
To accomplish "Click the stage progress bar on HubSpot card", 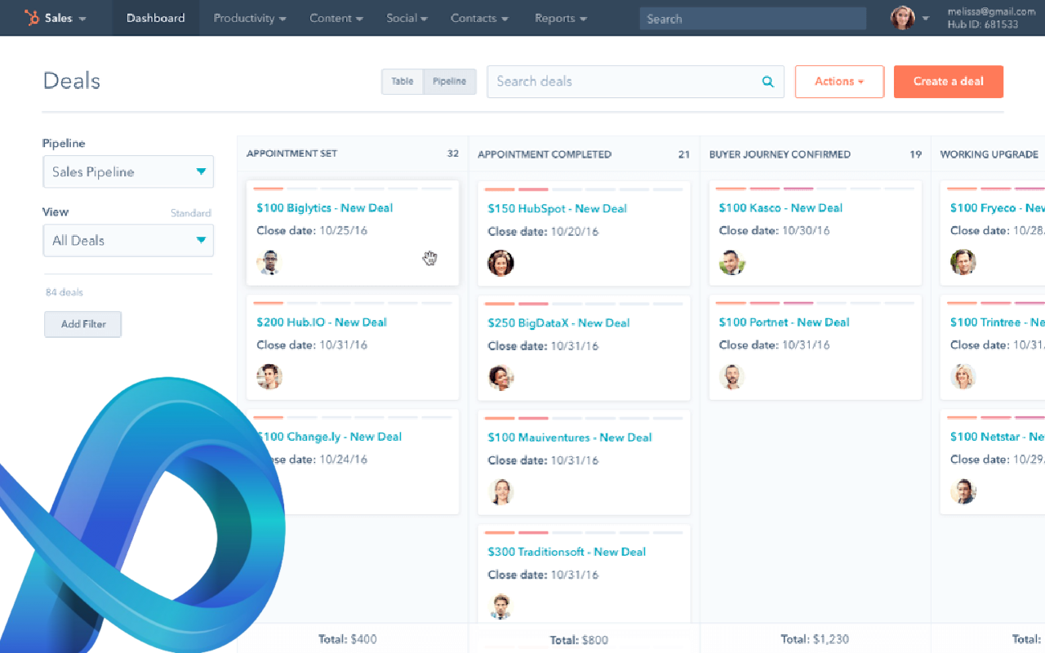I will click(x=584, y=189).
